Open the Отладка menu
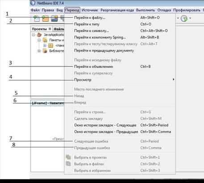Screen dimensions: 204x183 (164, 10)
